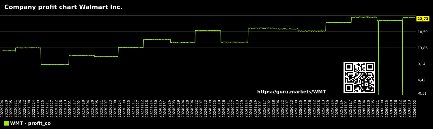Click the 20240522 date label on x-axis
The width and height of the screenshot is (433, 129).
[x=197, y=109]
